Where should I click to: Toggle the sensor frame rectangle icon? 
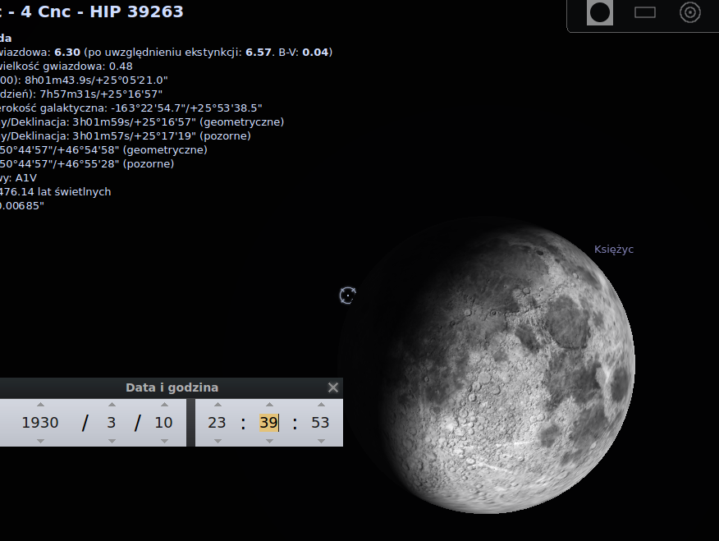pyautogui.click(x=645, y=12)
